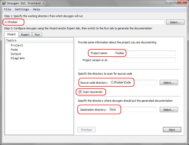Open the Settings menu
This screenshot has height=145, width=189.
tap(22, 9)
